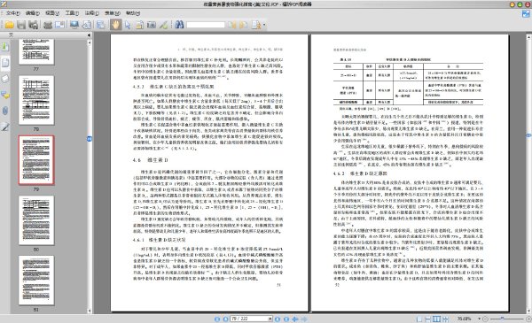Select the text selection tool

click(139, 25)
